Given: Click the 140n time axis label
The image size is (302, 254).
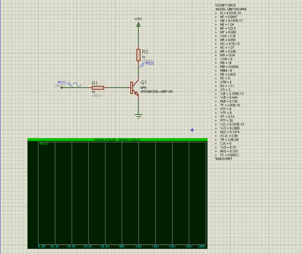Looking at the screenshot, I should [x=155, y=246].
